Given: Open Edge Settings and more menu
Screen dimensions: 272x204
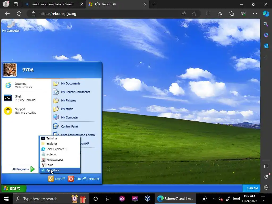Looking at the screenshot, I should coord(255,14).
